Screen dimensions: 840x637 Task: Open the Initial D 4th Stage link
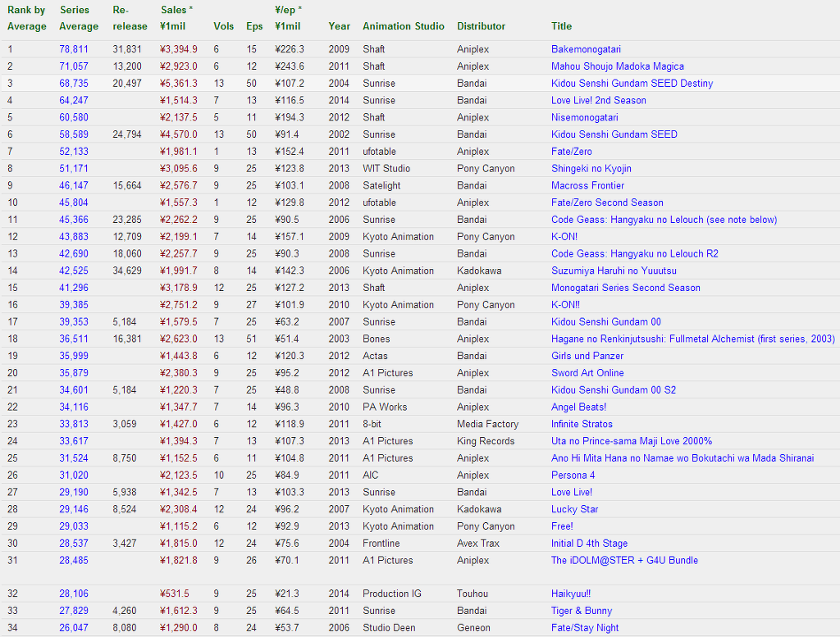tap(589, 544)
